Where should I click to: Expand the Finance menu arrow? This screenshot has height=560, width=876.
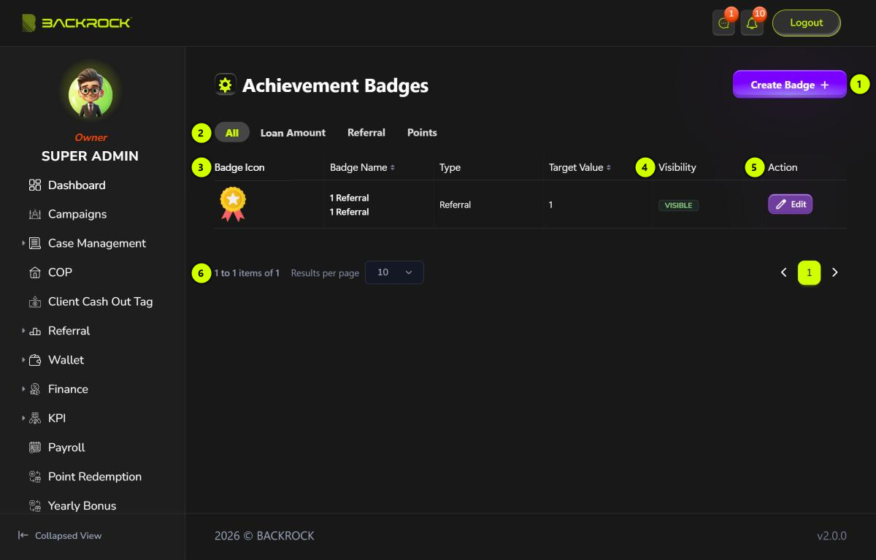click(x=23, y=389)
